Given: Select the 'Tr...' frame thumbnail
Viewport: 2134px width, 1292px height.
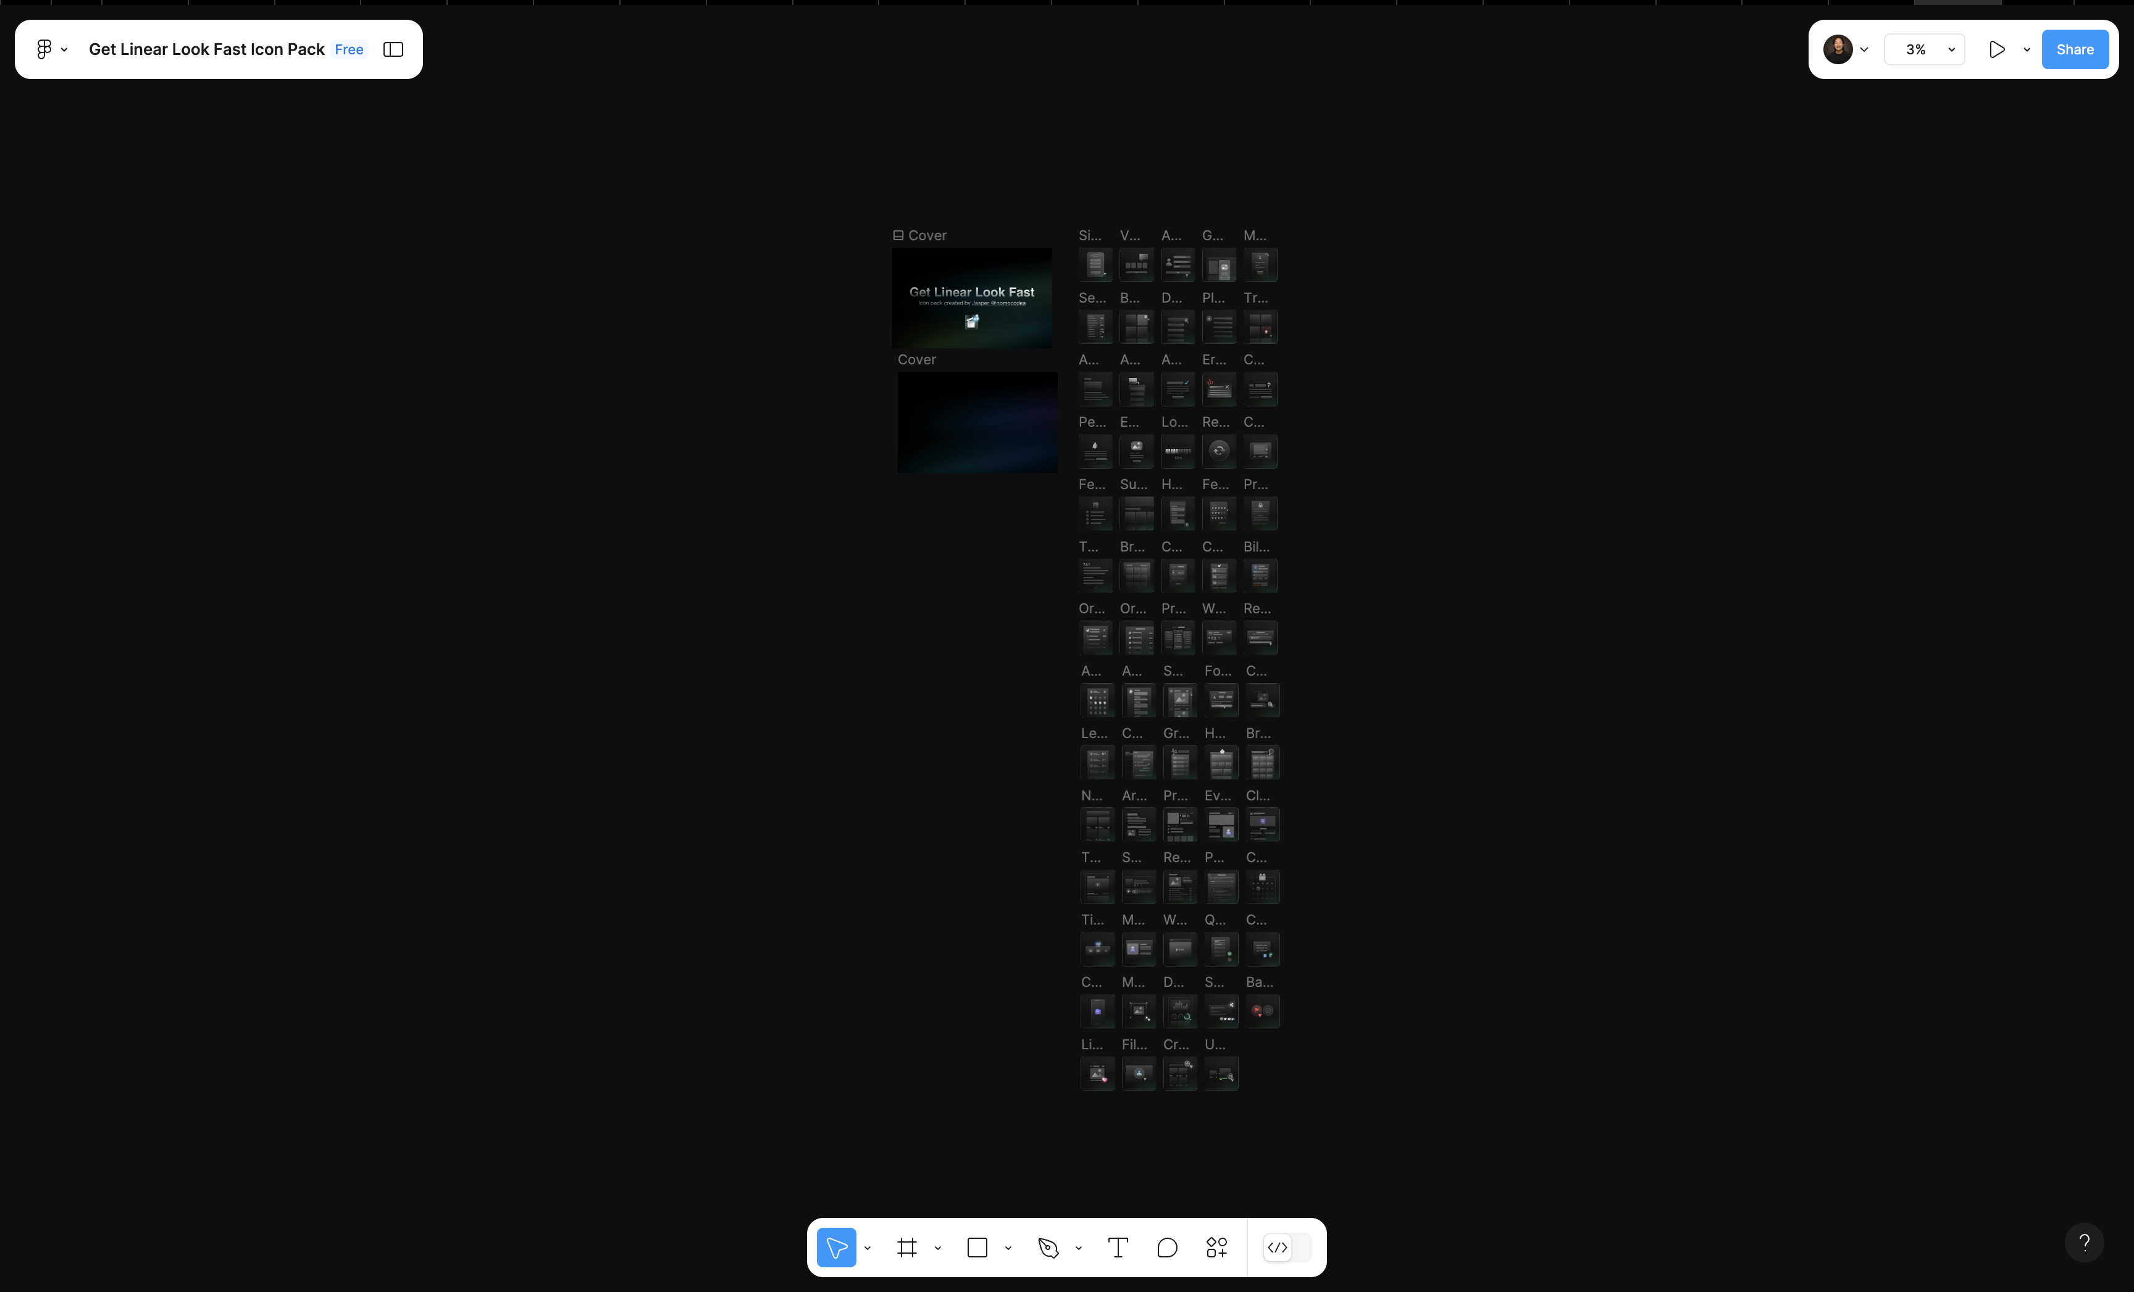Looking at the screenshot, I should [x=1260, y=327].
